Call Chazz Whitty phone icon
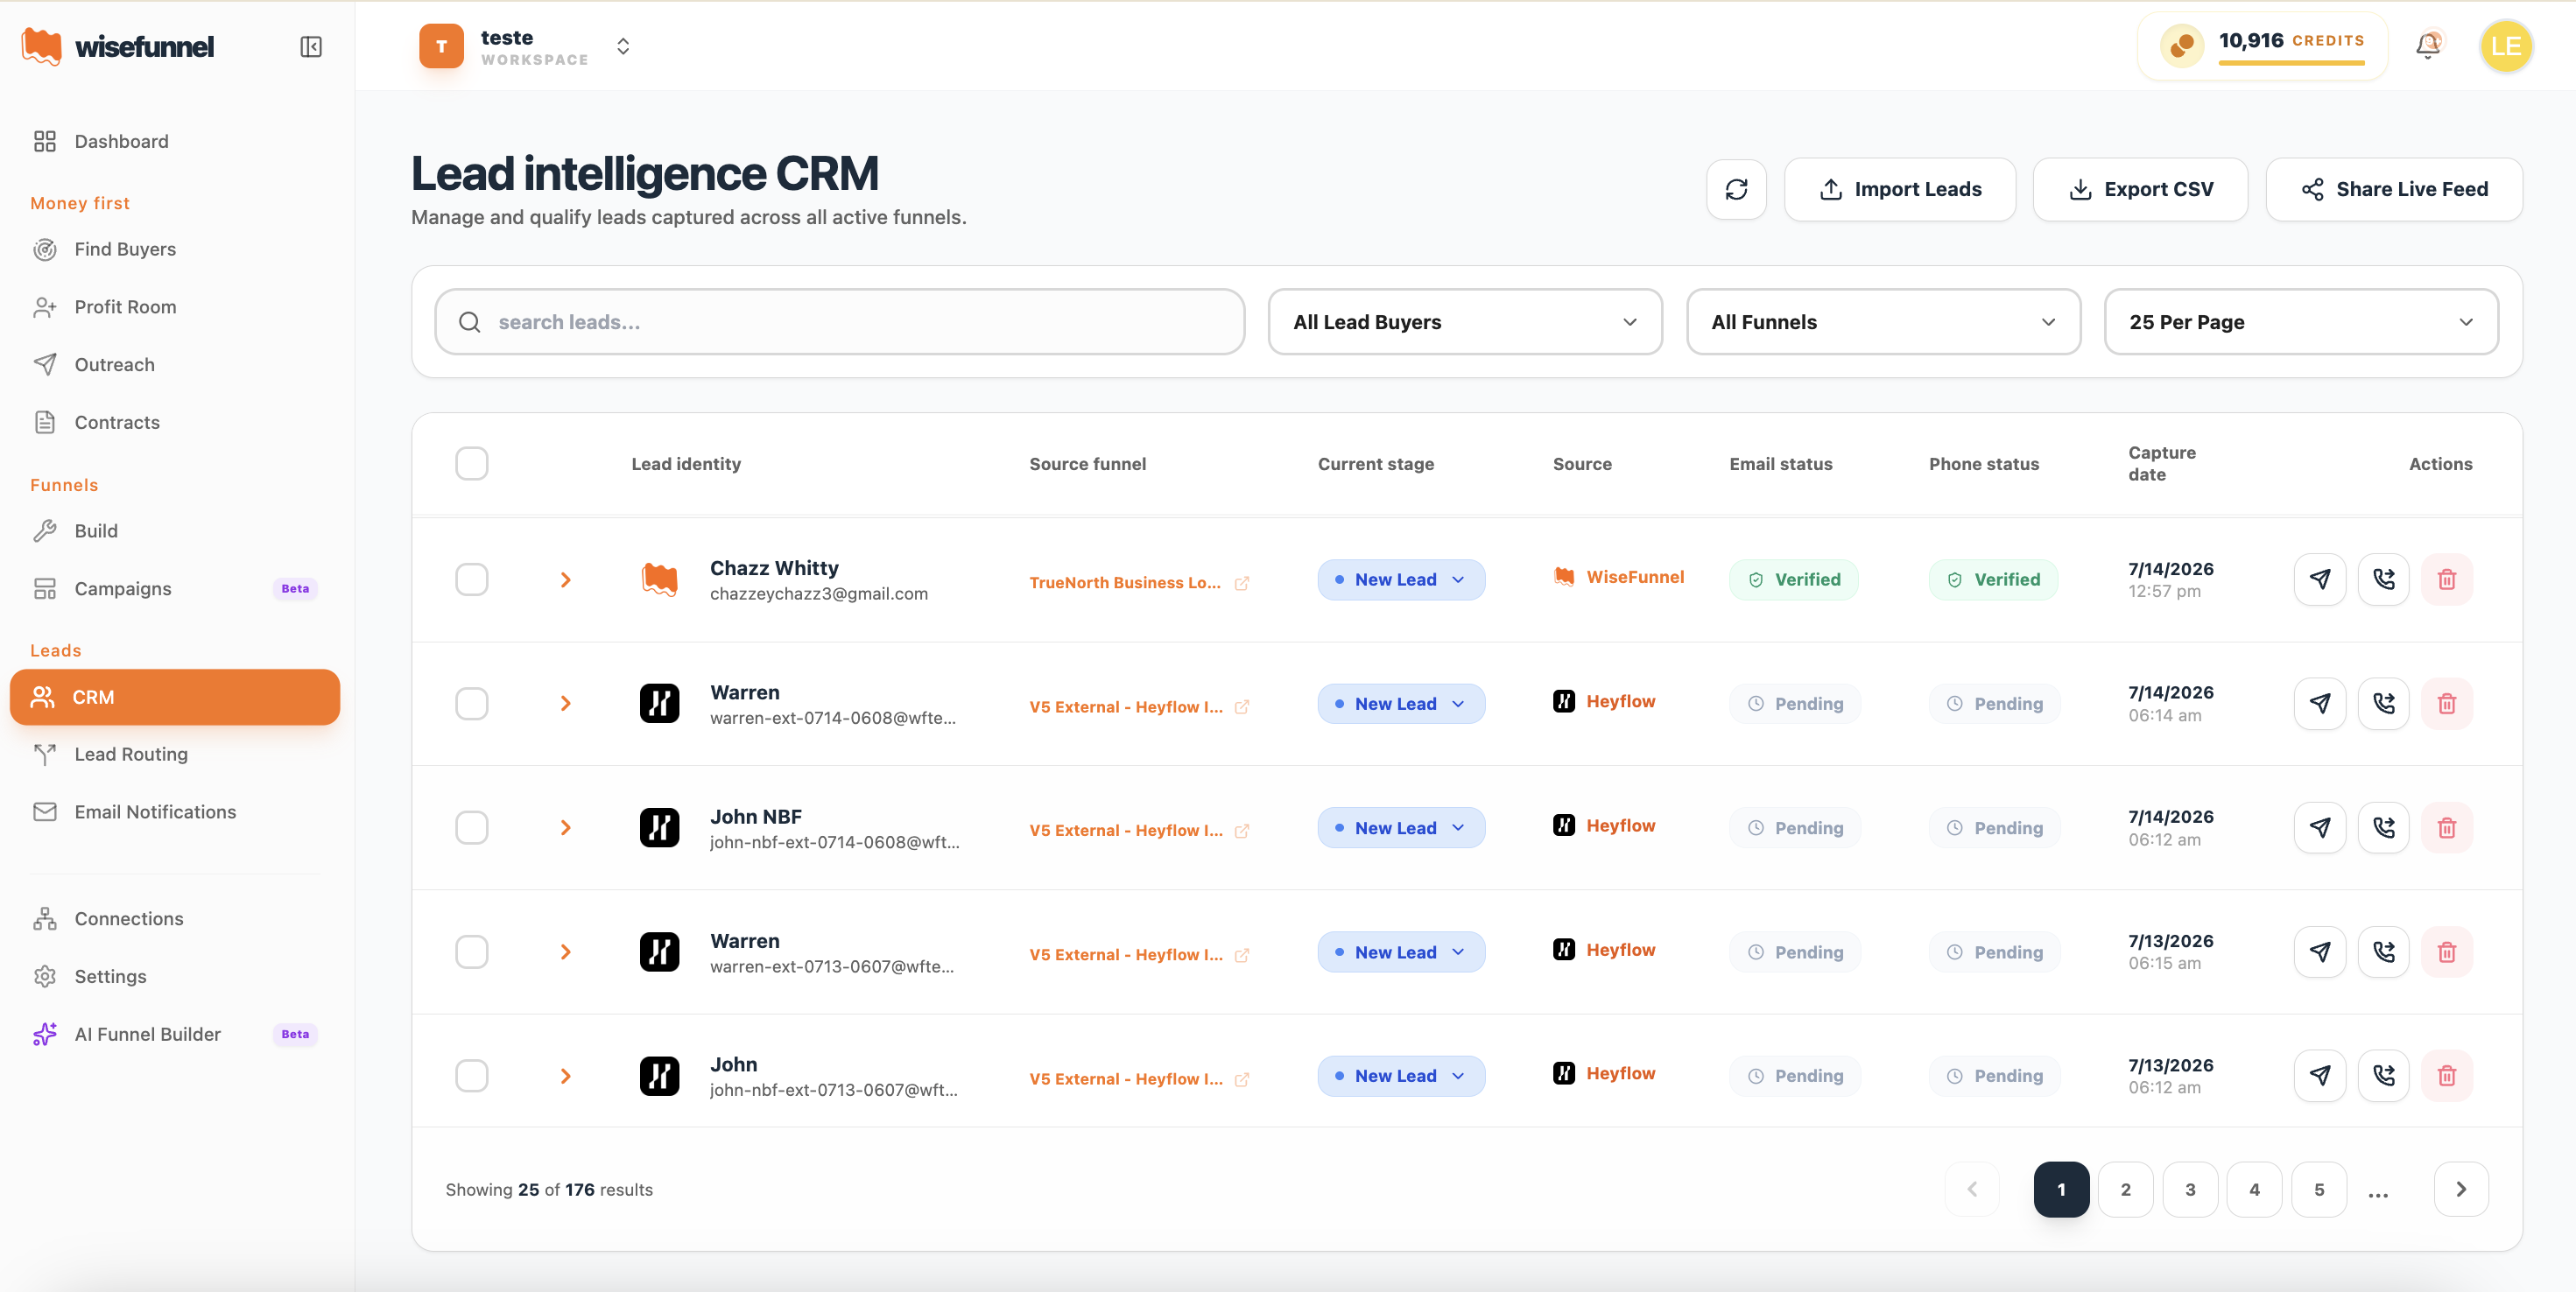This screenshot has width=2576, height=1292. coord(2384,579)
